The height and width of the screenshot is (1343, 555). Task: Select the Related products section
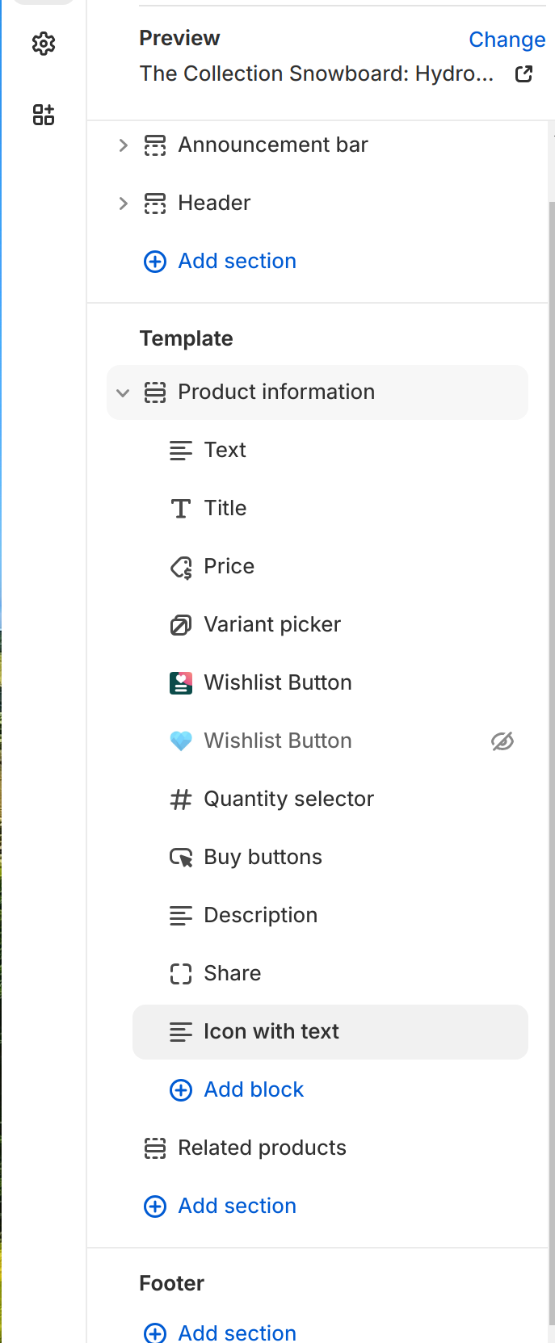pos(262,1148)
